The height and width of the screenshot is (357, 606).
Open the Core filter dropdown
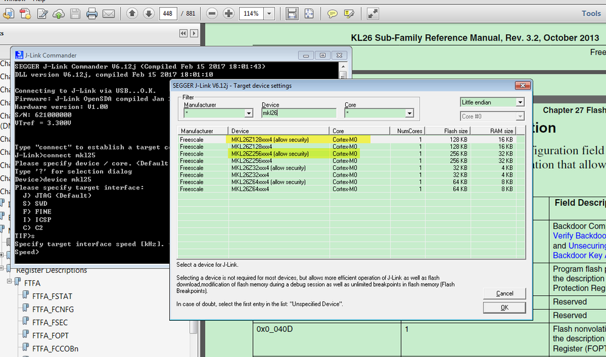click(409, 113)
